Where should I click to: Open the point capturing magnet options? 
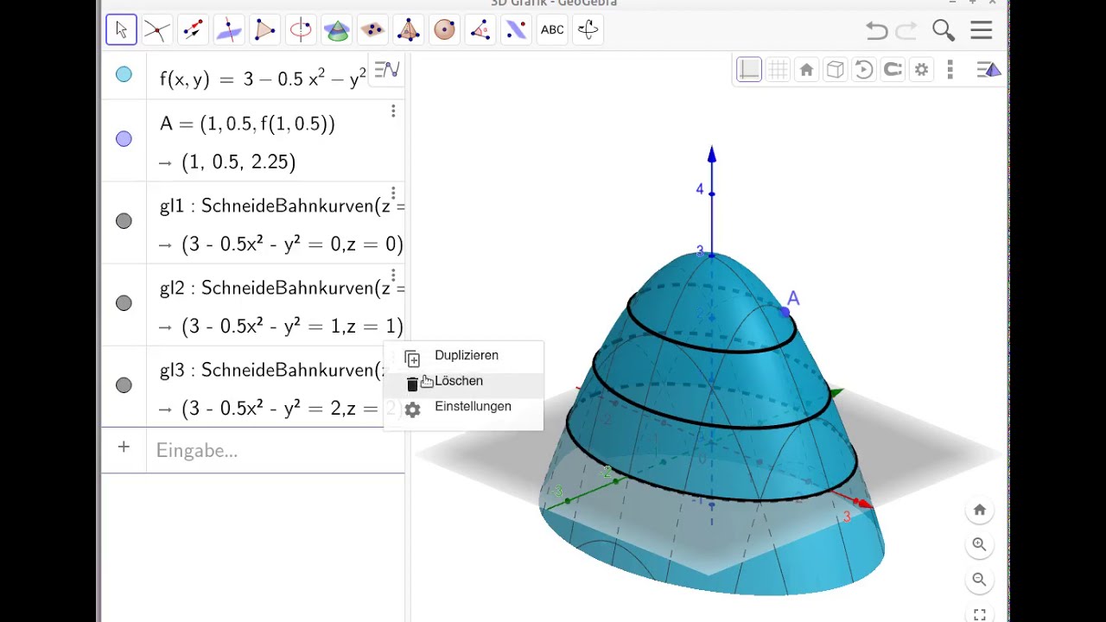[893, 70]
